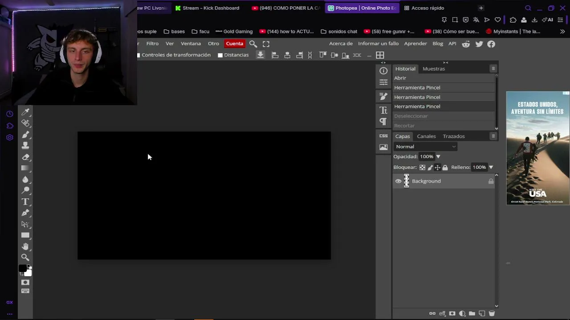Select the Gradient tool
570x320 pixels.
click(x=25, y=168)
